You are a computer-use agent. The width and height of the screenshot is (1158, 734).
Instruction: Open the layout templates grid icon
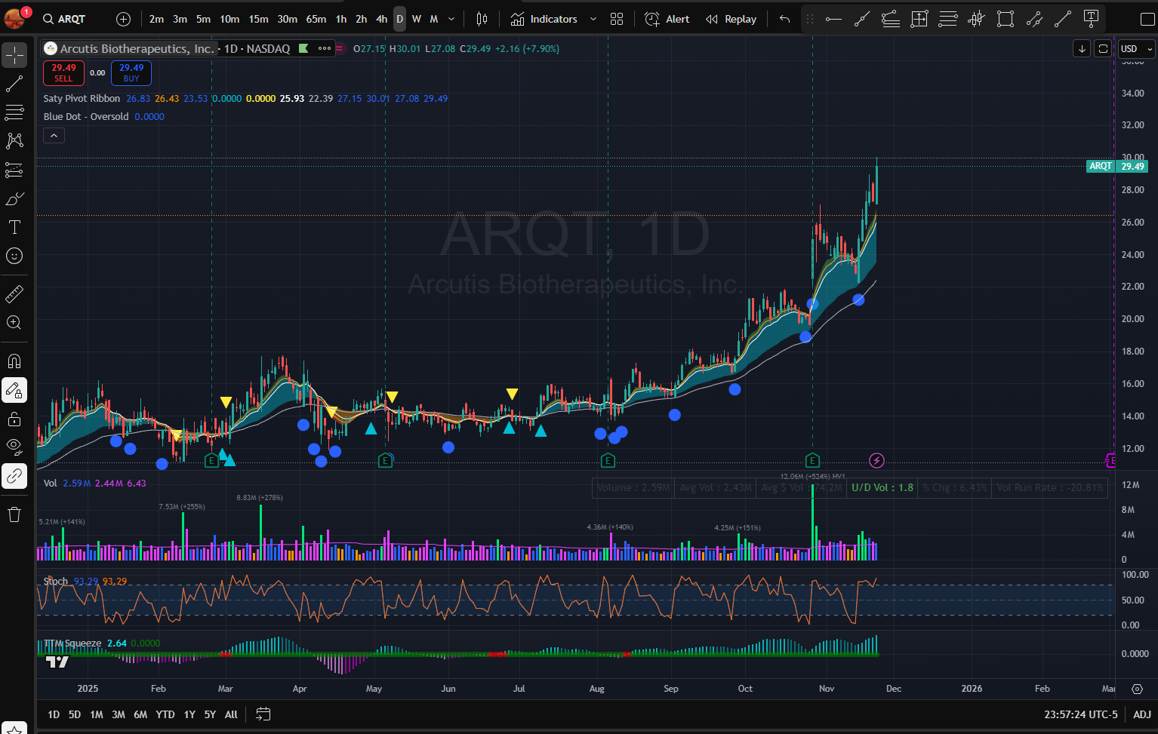(x=617, y=19)
